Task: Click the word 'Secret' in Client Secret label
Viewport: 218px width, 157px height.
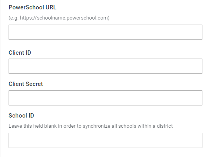Action: pyautogui.click(x=34, y=84)
